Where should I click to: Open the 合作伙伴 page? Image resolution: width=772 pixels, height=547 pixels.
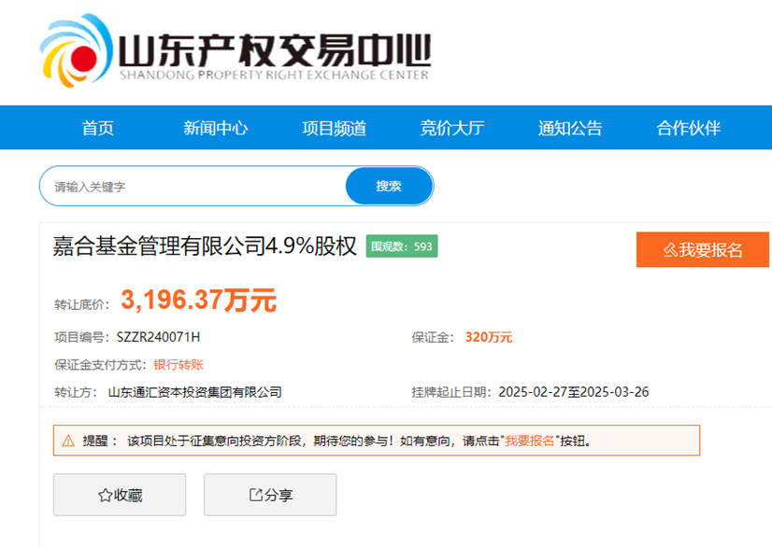tap(688, 128)
